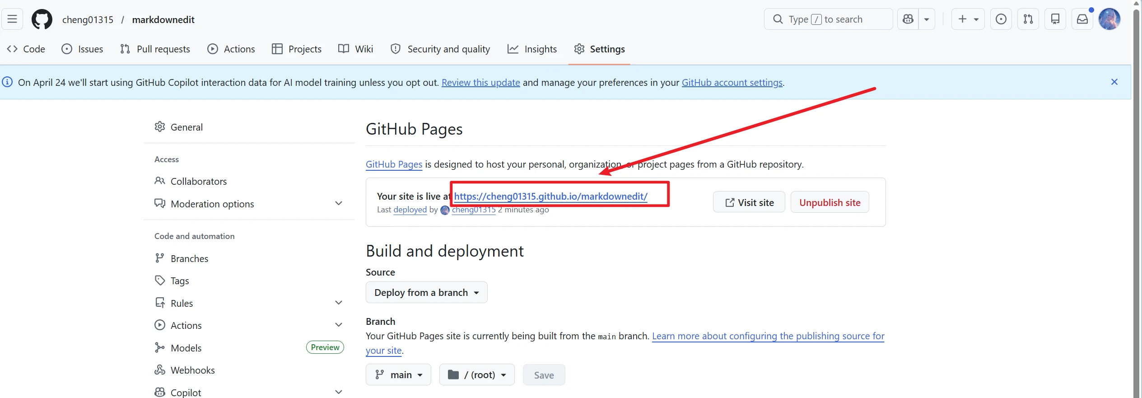Image resolution: width=1142 pixels, height=398 pixels.
Task: Open the repositories icon in header
Action: [1055, 19]
